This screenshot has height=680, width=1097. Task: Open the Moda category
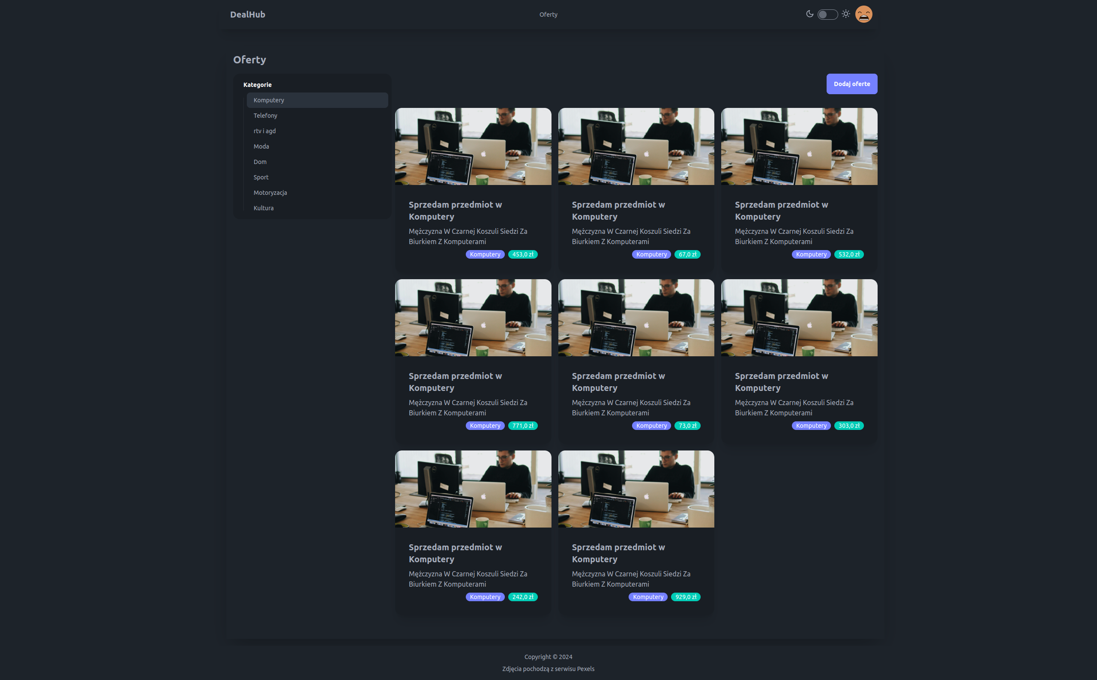tap(261, 146)
